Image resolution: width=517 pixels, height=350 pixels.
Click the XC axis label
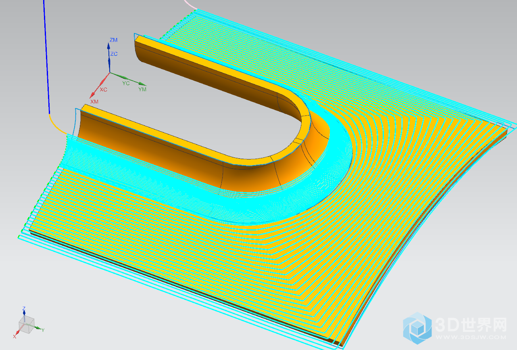click(x=104, y=90)
